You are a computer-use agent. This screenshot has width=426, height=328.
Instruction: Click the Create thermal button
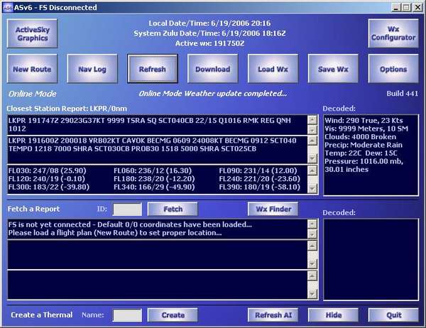point(173,315)
